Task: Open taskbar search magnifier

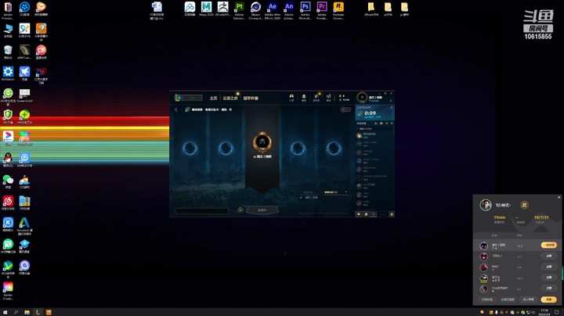Action: pyautogui.click(x=16, y=312)
